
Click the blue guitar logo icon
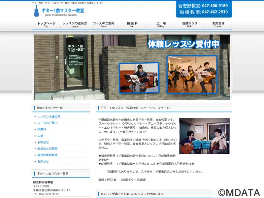point(36,11)
